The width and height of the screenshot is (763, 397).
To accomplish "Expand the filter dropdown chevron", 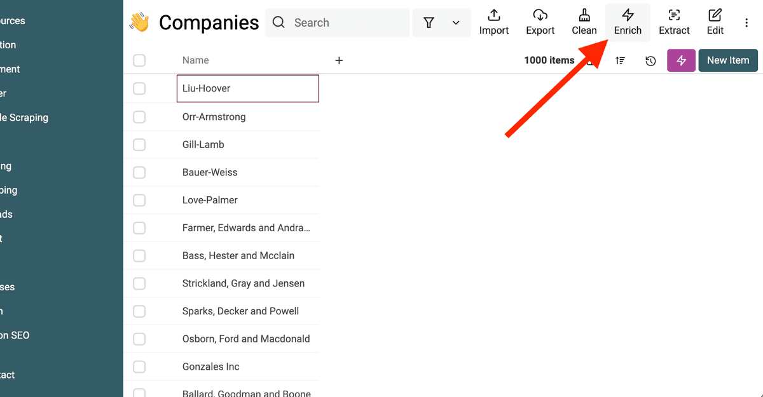I will (x=456, y=23).
